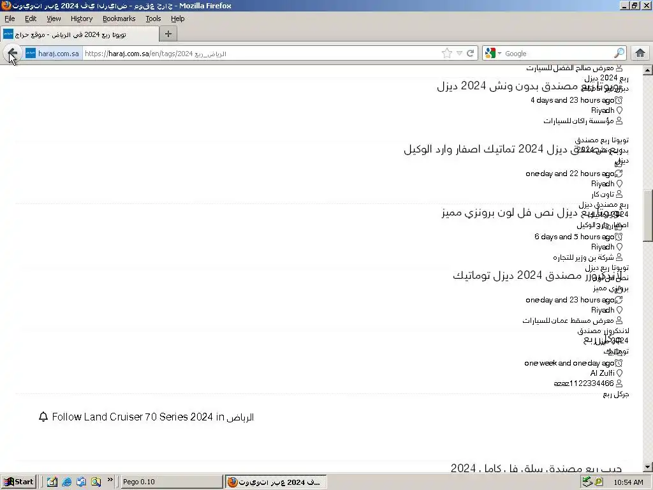The width and height of the screenshot is (653, 490).
Task: Open the View menu
Action: (x=54, y=19)
